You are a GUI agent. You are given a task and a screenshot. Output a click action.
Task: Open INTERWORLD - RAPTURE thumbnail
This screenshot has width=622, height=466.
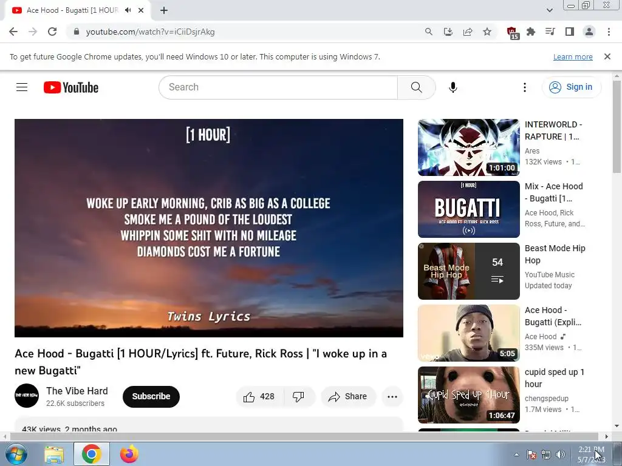pyautogui.click(x=468, y=147)
